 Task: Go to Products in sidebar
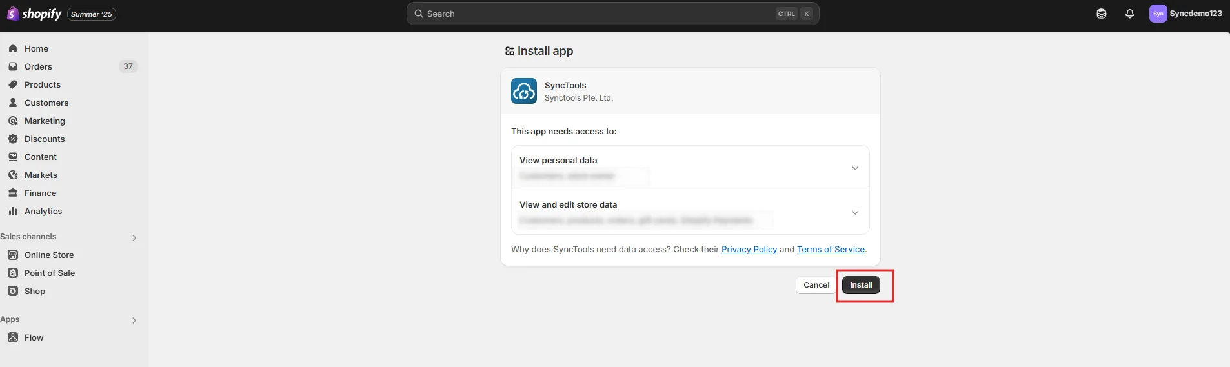[42, 84]
